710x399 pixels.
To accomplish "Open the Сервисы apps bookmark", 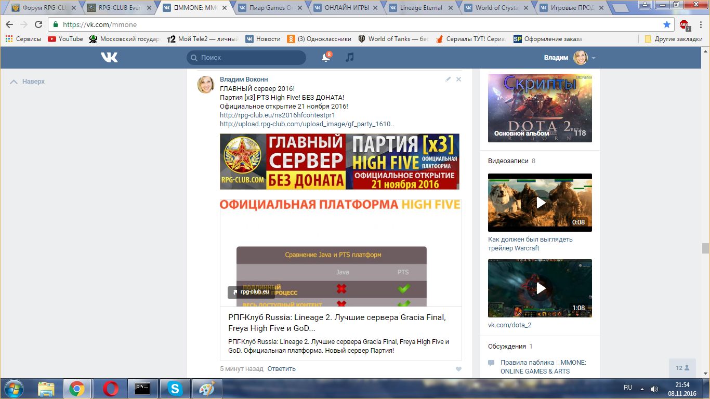I will pos(23,39).
